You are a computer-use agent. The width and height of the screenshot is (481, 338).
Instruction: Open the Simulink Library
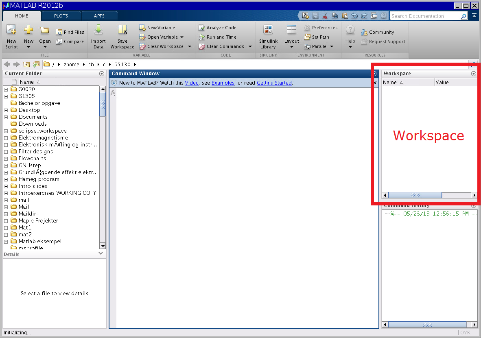tap(268, 37)
